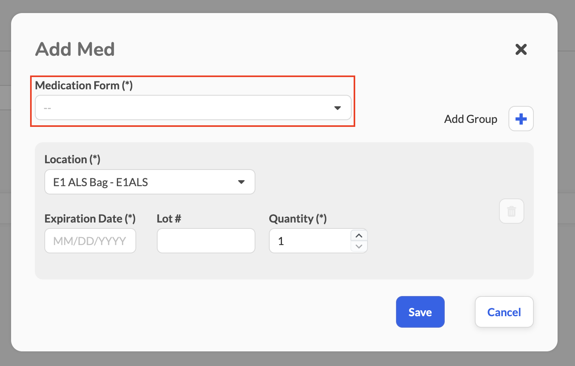The height and width of the screenshot is (366, 575).
Task: Click the Add Group text label
Action: (470, 119)
